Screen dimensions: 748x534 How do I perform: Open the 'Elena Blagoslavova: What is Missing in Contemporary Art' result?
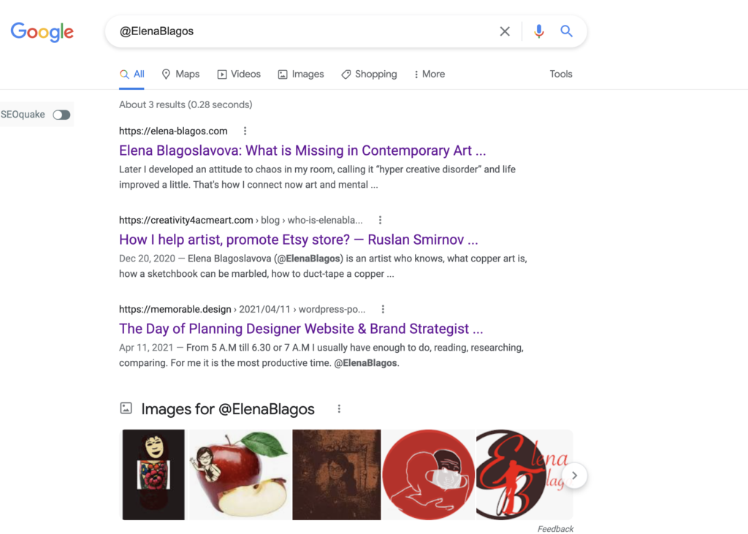tap(302, 150)
